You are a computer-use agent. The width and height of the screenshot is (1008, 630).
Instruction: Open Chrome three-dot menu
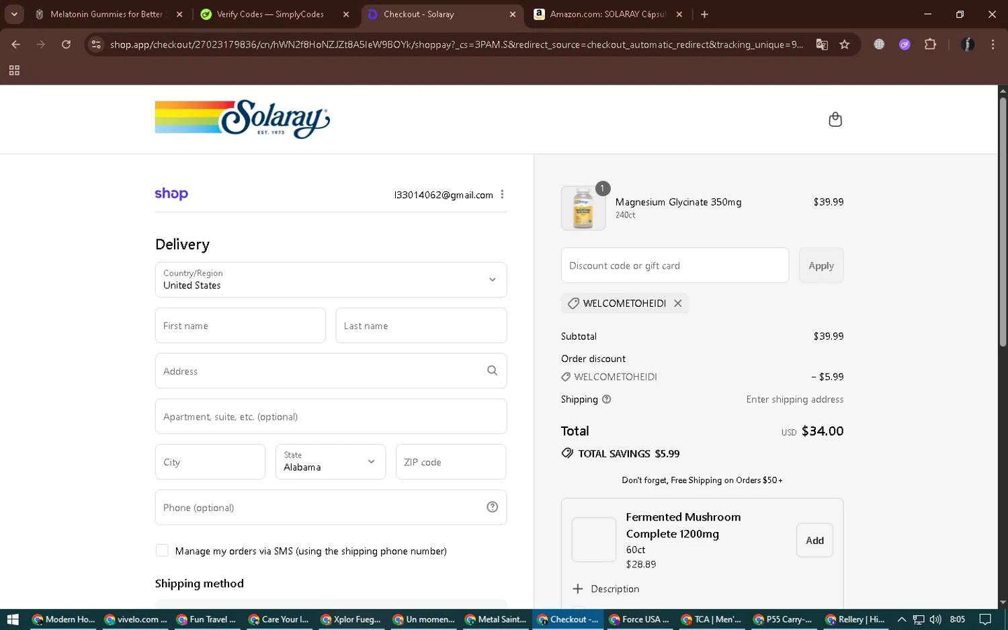tap(993, 44)
